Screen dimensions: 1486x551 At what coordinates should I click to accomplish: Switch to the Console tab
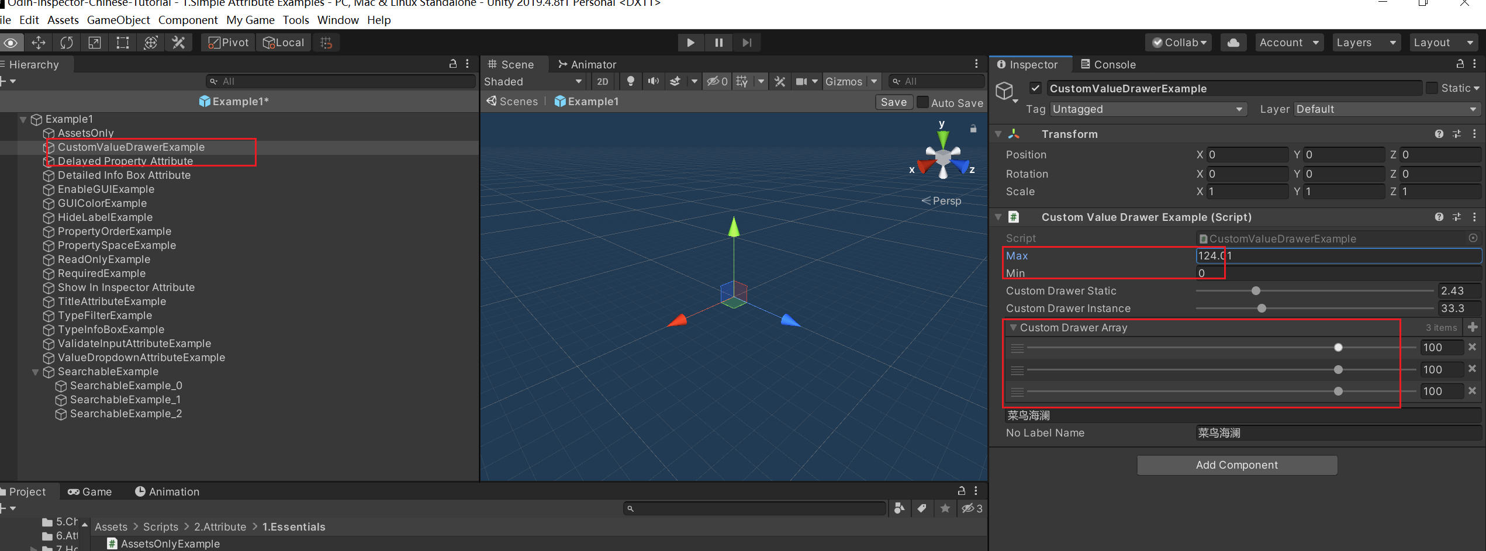[x=1108, y=64]
